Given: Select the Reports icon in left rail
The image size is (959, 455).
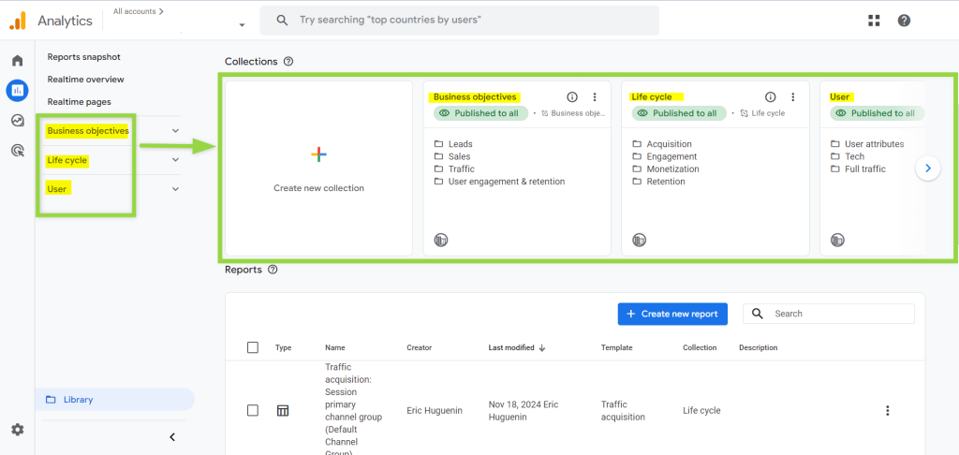Looking at the screenshot, I should coord(17,91).
